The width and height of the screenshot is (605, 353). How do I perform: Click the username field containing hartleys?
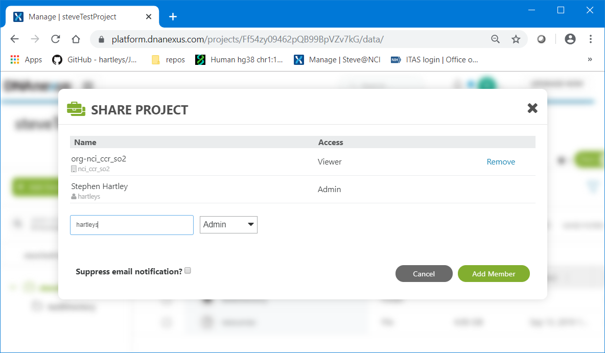(132, 225)
